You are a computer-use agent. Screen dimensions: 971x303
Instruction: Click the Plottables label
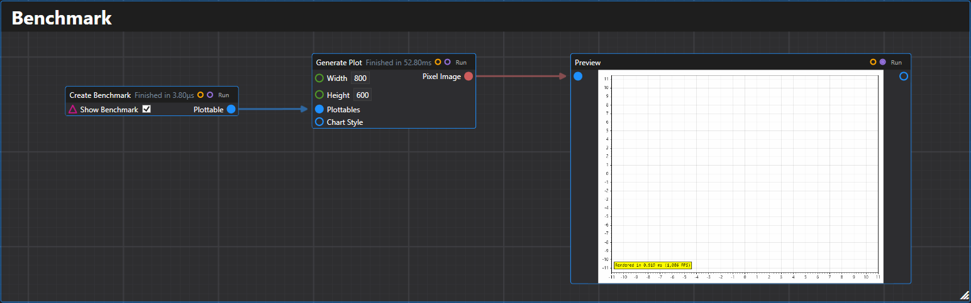click(x=343, y=110)
